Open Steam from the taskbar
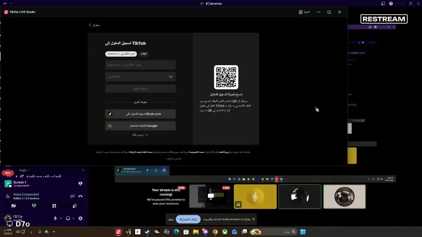422x237 pixels. [x=147, y=232]
